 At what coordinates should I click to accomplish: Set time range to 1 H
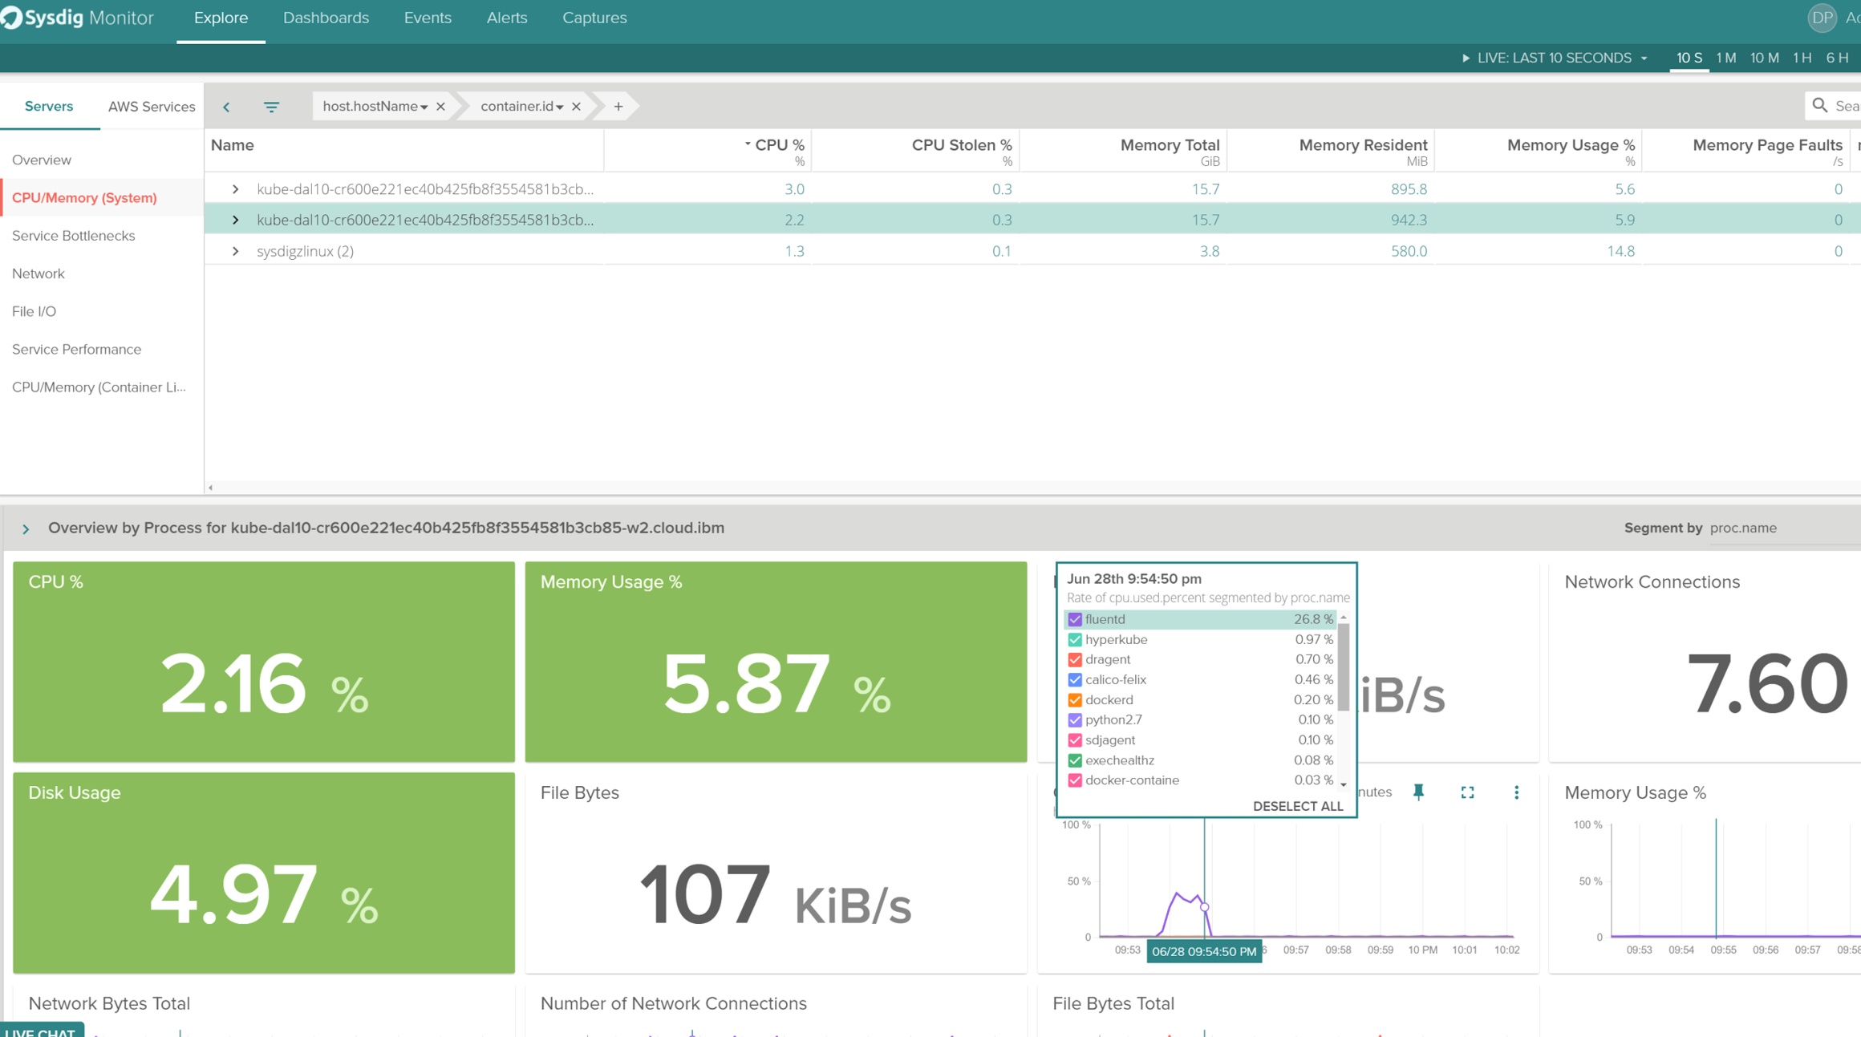click(1802, 58)
